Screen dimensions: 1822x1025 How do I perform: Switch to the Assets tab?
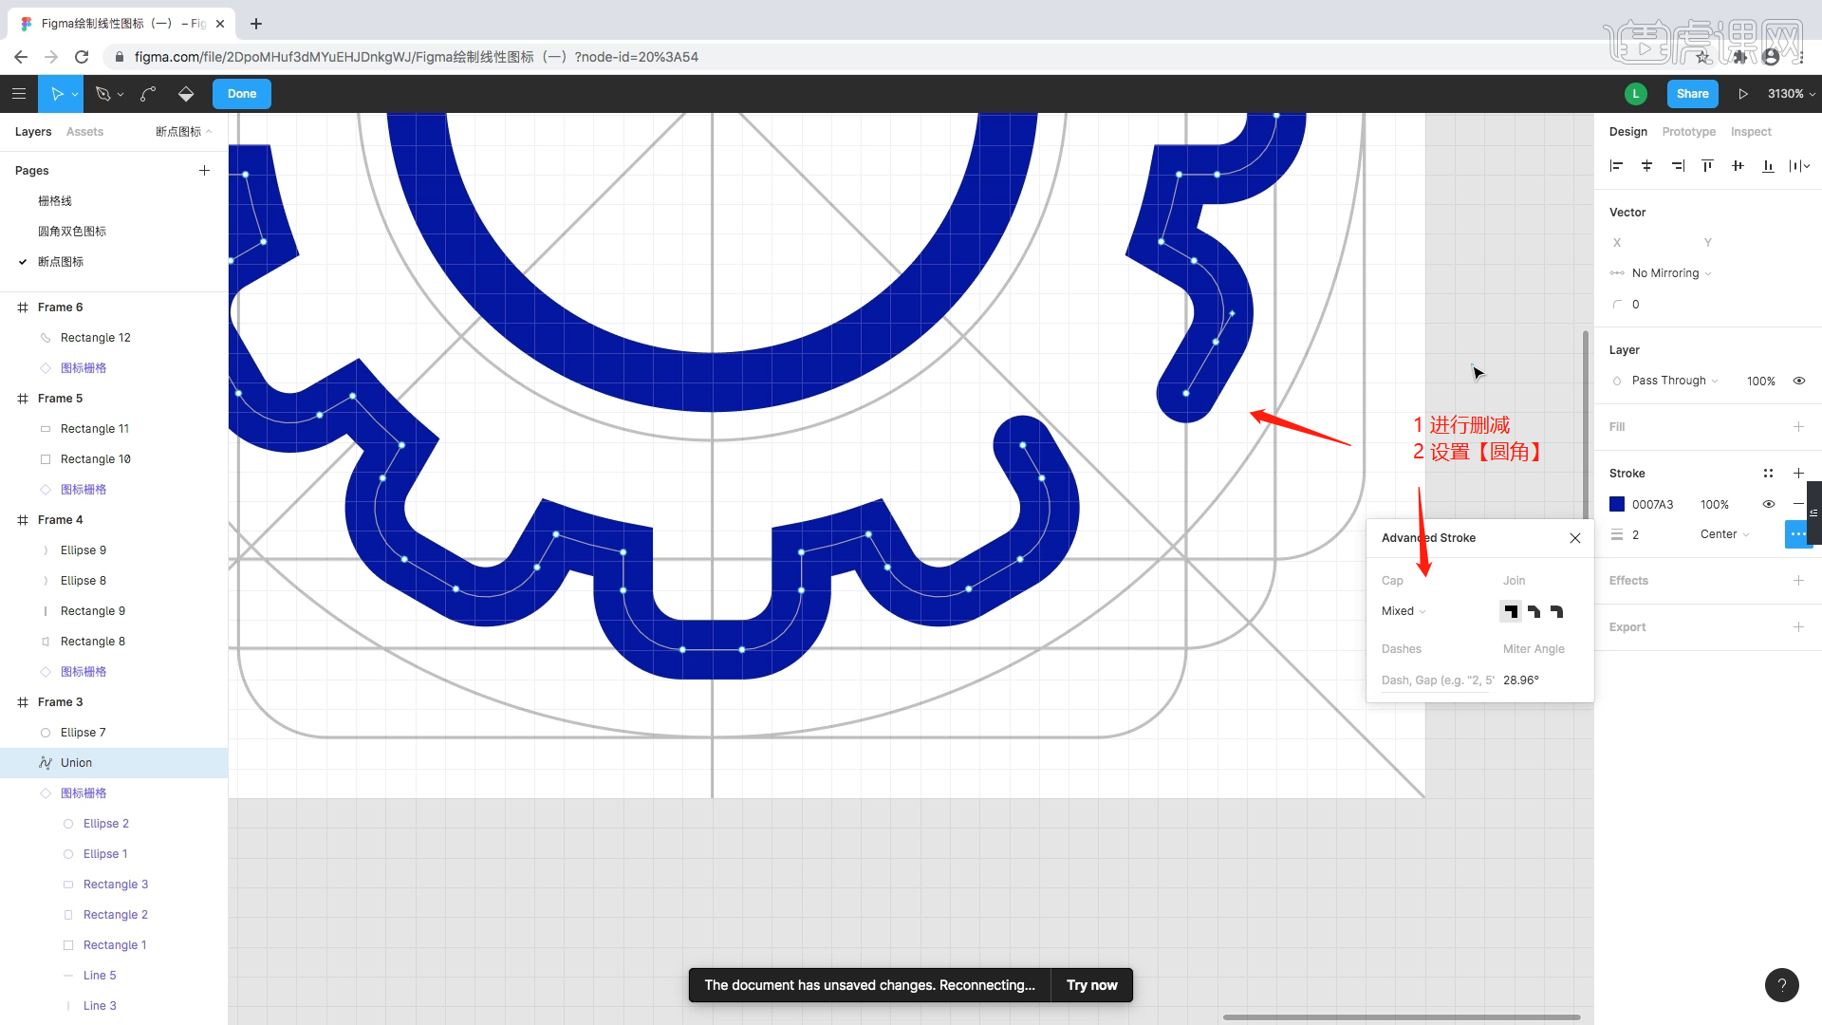point(84,132)
